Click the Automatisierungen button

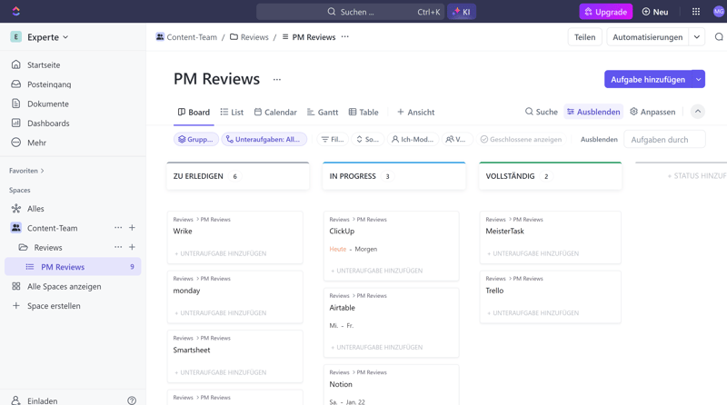[x=647, y=37]
